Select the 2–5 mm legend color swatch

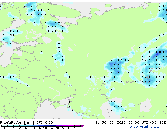23,126
